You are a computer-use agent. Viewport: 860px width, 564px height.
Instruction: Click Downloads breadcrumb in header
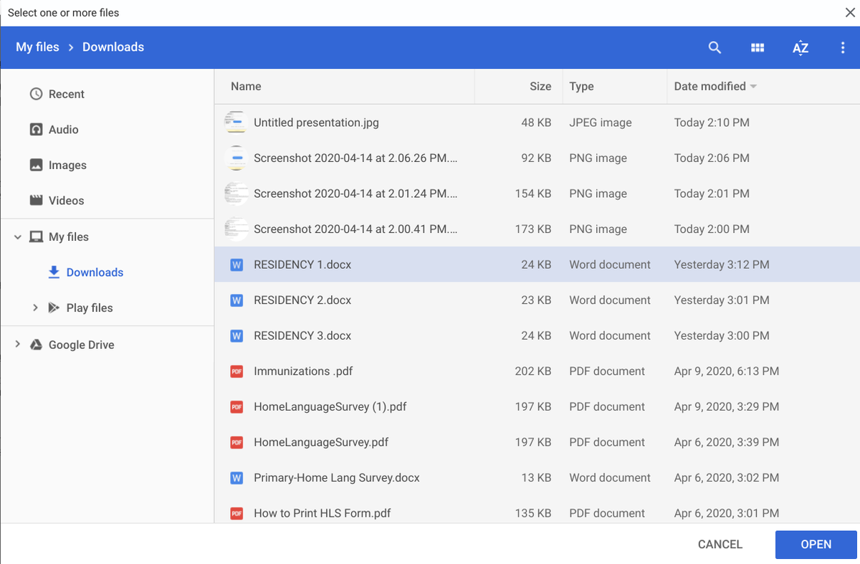click(113, 47)
